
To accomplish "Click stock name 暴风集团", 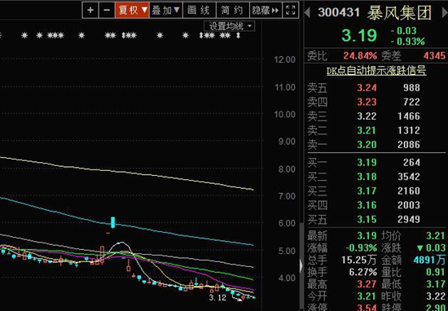I will click(399, 13).
